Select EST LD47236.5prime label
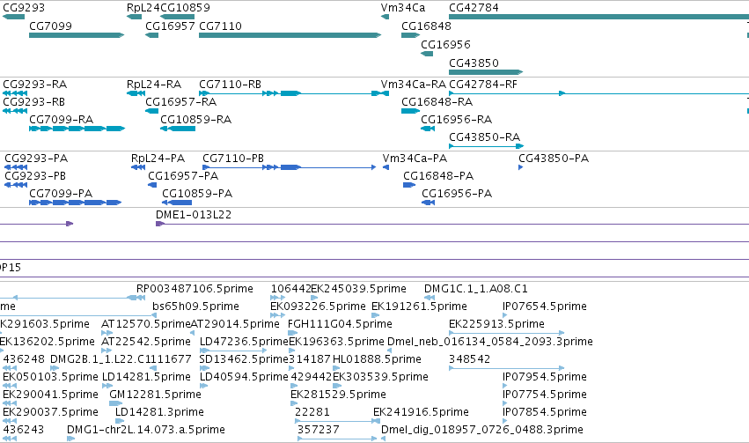The image size is (749, 443). [244, 342]
